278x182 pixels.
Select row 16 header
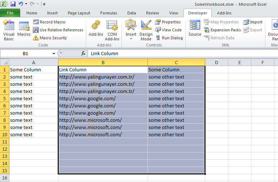[x=5, y=178]
